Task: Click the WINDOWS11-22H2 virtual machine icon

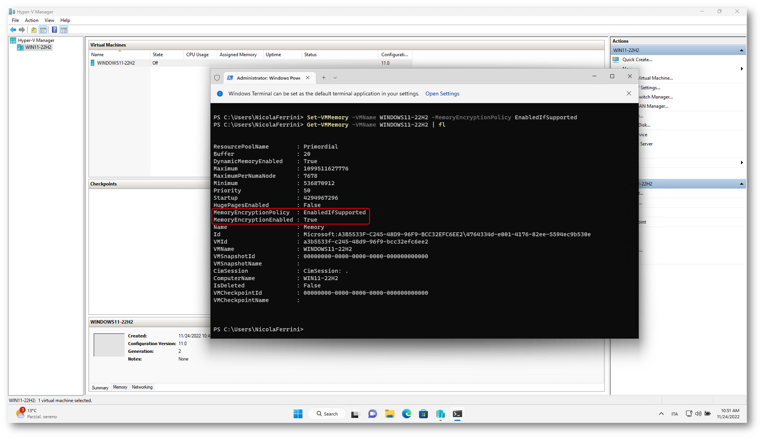Action: [x=93, y=63]
